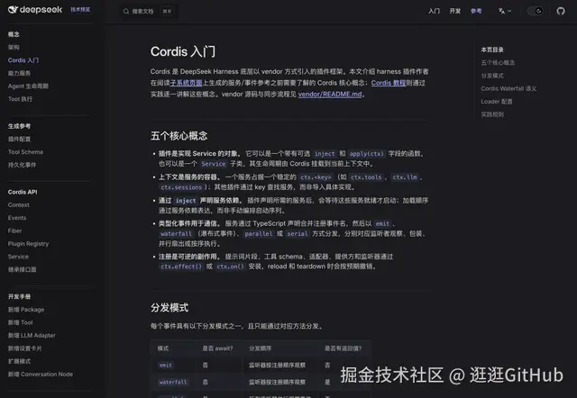The width and height of the screenshot is (577, 398).
Task: Click the search magnifier icon
Action: tap(126, 12)
